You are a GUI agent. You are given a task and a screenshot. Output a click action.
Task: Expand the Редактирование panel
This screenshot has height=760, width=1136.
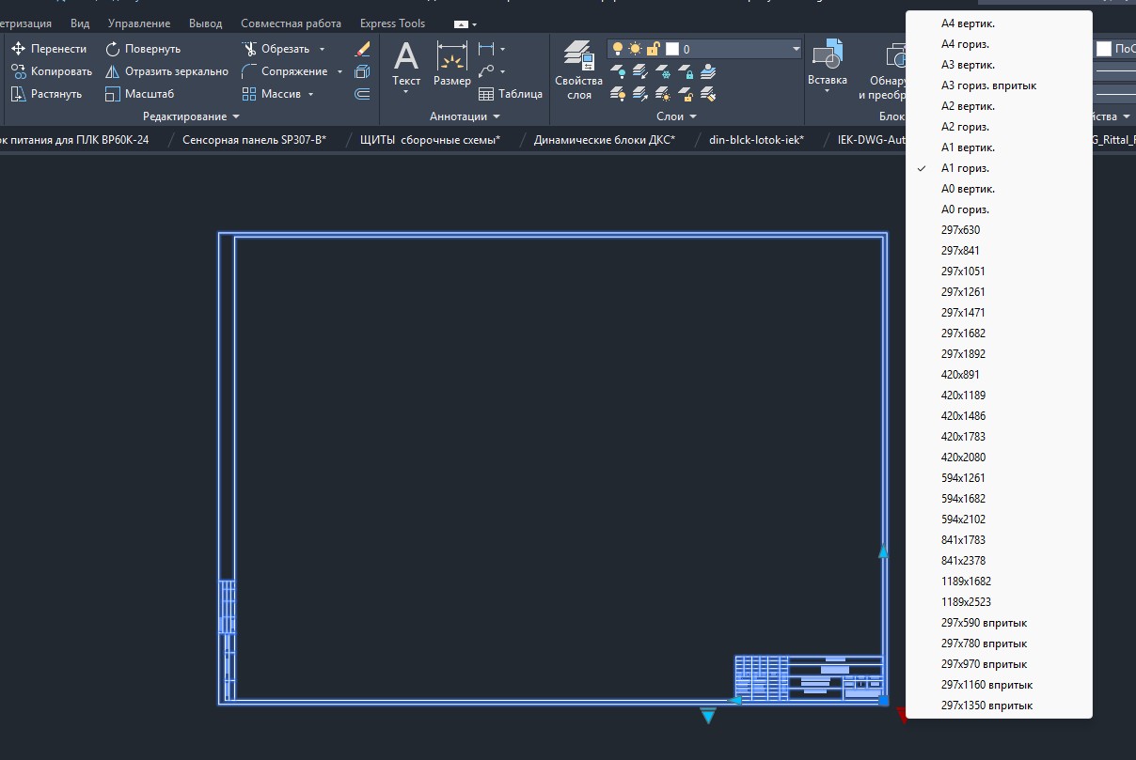(x=192, y=116)
